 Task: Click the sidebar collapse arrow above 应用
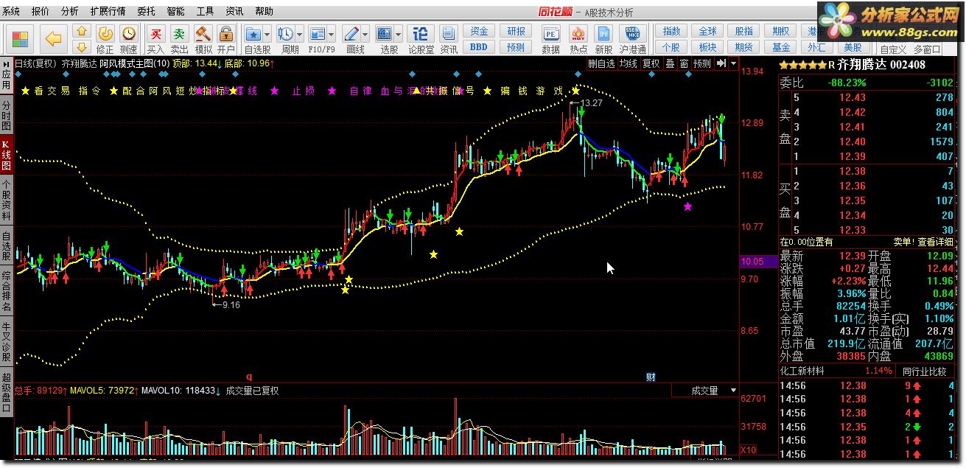[6, 63]
